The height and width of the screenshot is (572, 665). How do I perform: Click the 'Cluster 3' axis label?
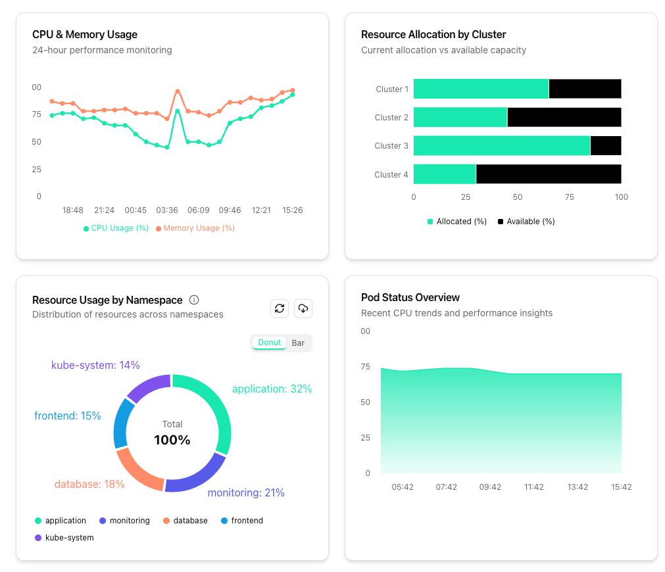click(x=391, y=146)
